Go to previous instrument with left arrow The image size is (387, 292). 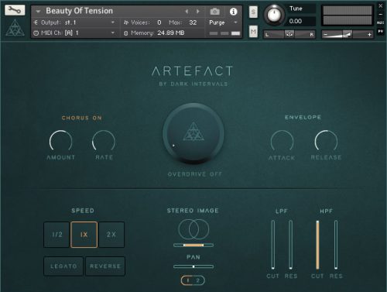187,12
